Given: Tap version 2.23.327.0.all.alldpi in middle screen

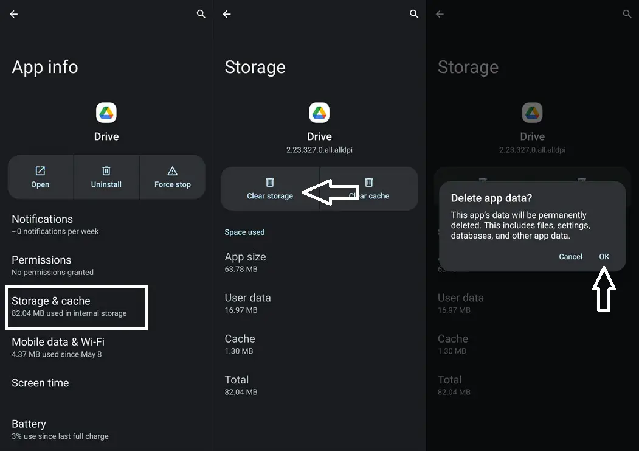Looking at the screenshot, I should coord(320,150).
